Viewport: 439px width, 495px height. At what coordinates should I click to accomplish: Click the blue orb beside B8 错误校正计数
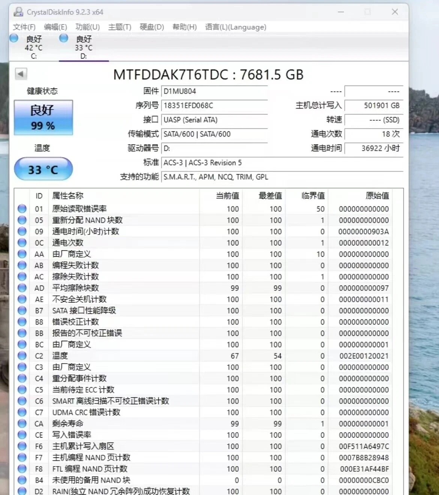pos(22,322)
